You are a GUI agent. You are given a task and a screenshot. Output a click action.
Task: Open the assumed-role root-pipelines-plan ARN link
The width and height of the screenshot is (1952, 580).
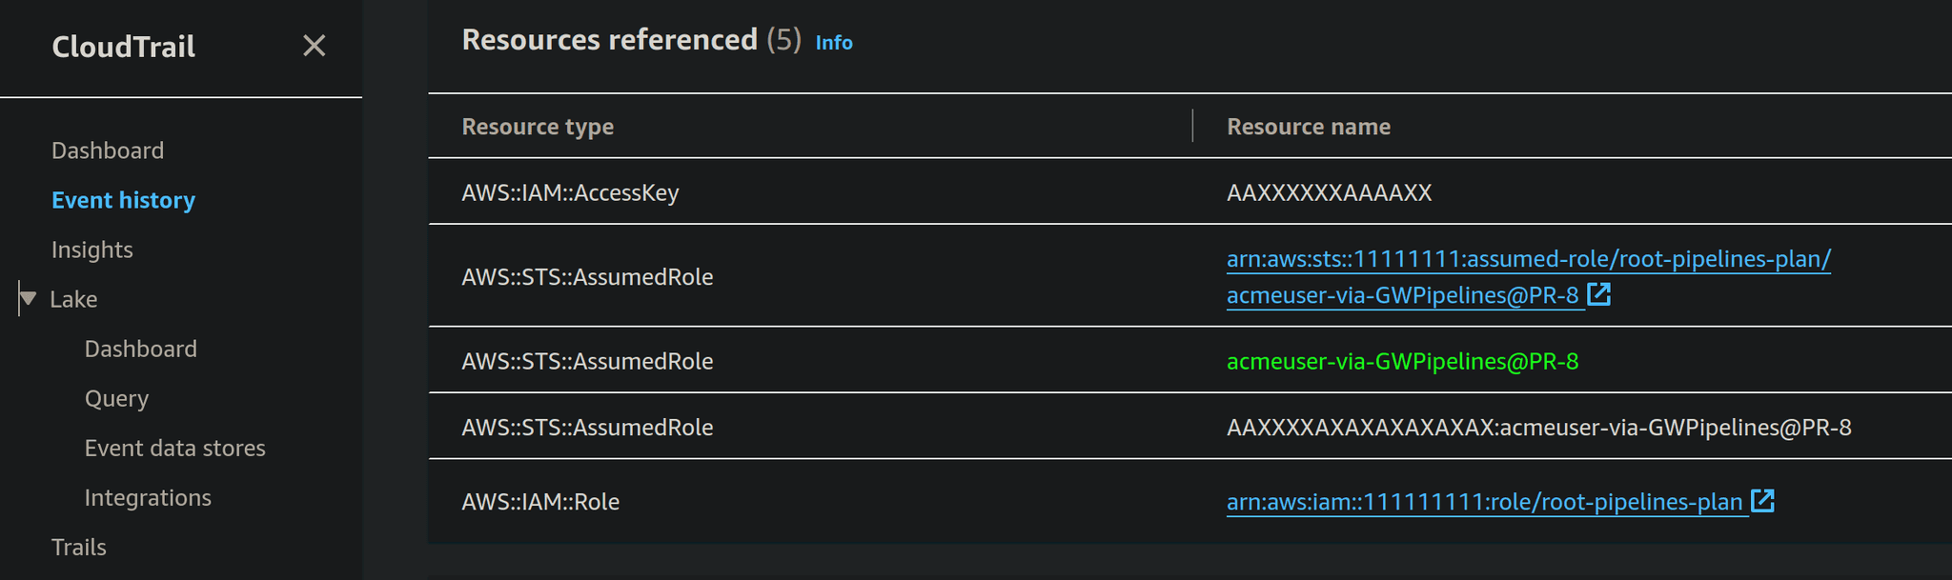pyautogui.click(x=1528, y=259)
